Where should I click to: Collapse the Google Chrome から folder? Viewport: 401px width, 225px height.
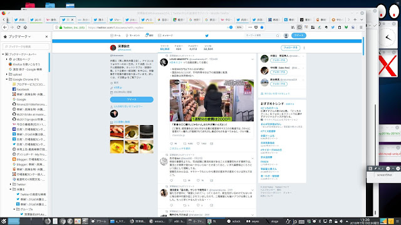pyautogui.click(x=7, y=79)
